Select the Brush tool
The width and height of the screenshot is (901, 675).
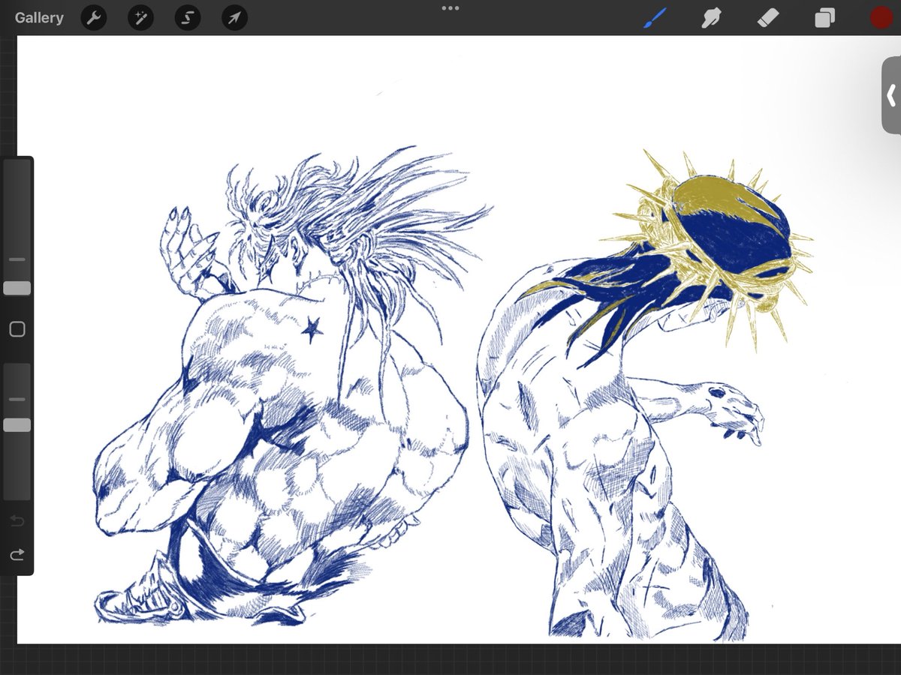(655, 17)
